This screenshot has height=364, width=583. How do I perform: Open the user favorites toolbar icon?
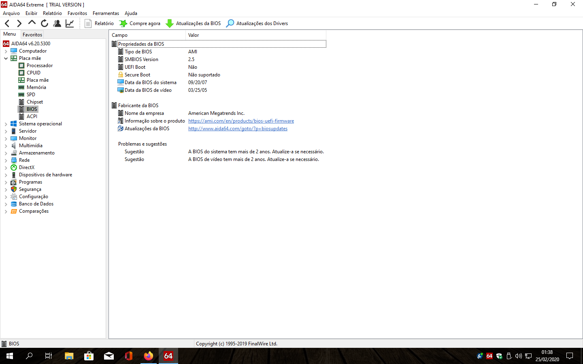[x=57, y=23]
